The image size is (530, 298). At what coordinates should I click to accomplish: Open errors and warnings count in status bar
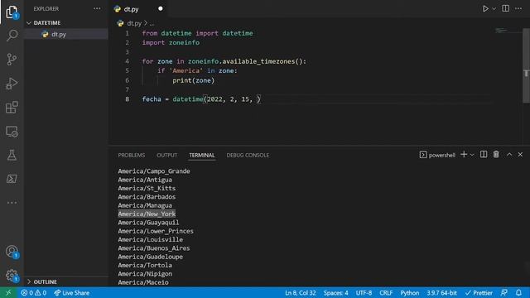pos(33,292)
